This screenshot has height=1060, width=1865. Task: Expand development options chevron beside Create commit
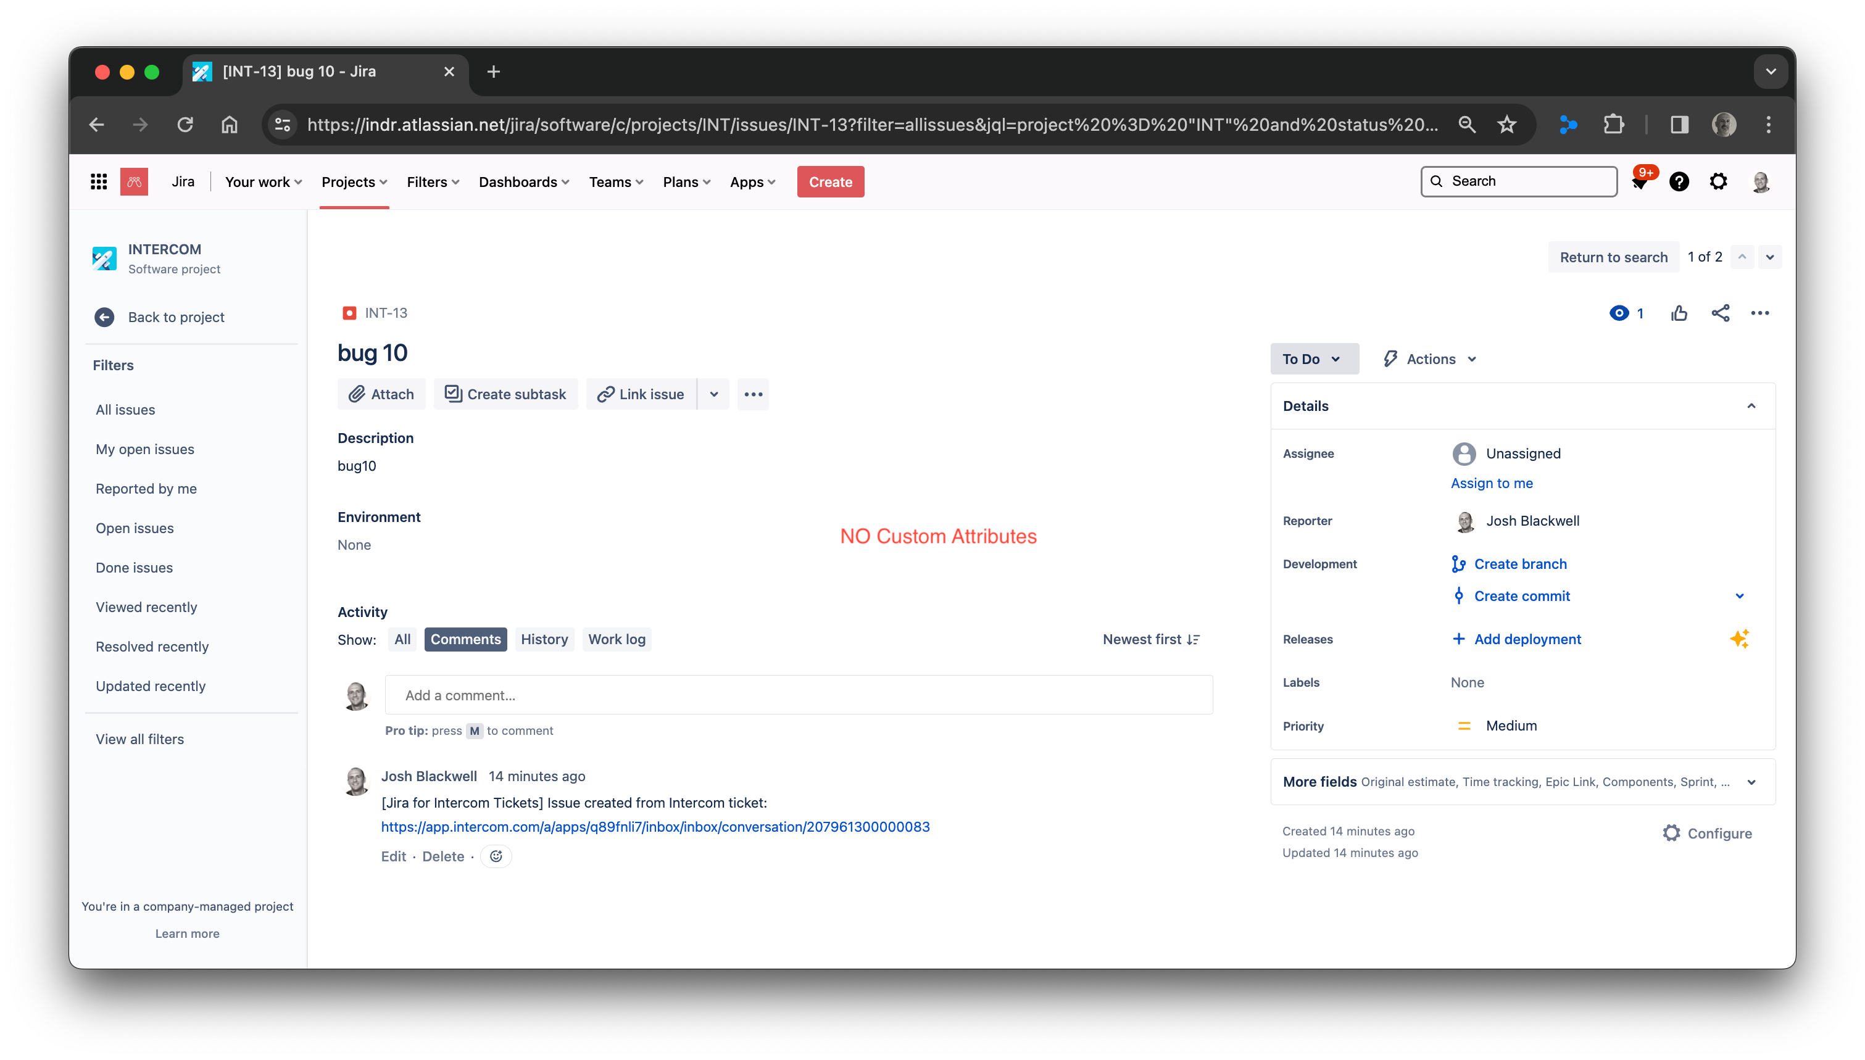[x=1739, y=596]
